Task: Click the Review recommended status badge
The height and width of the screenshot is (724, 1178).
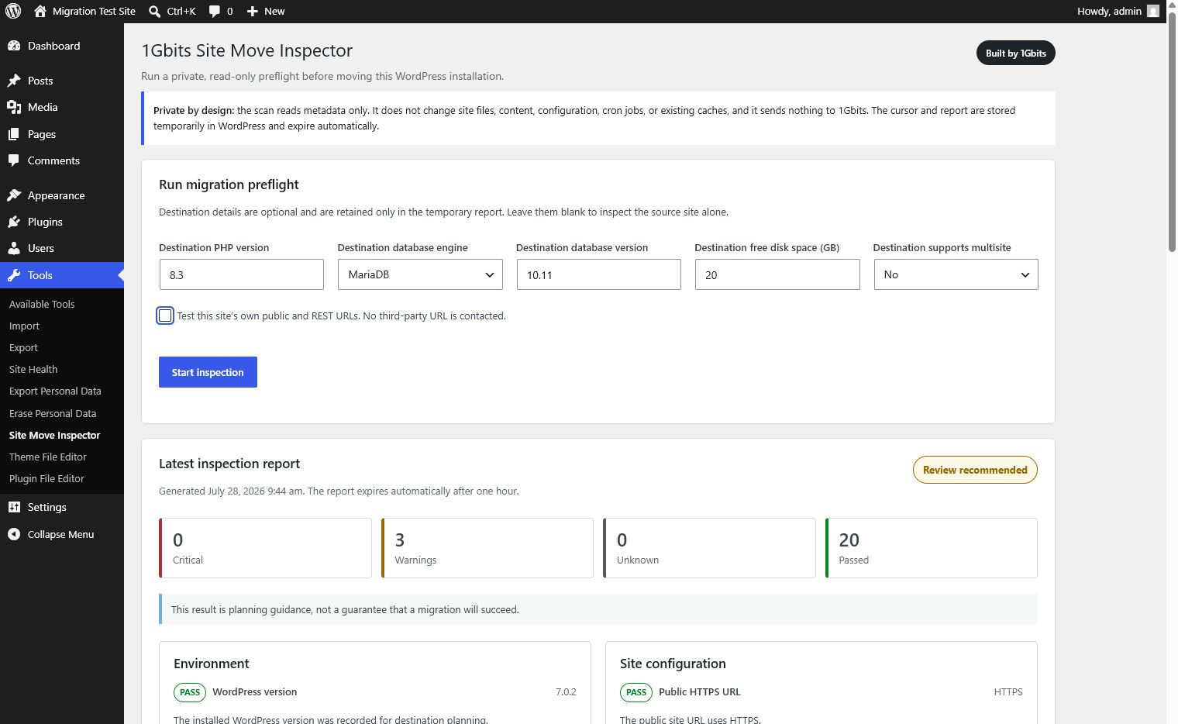Action: 975,470
